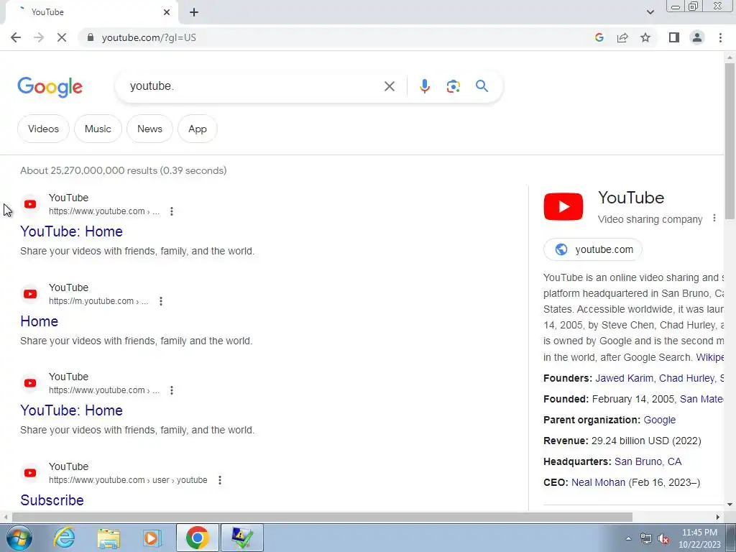
Task: Open the third result YouTube: Home
Action: click(x=71, y=410)
